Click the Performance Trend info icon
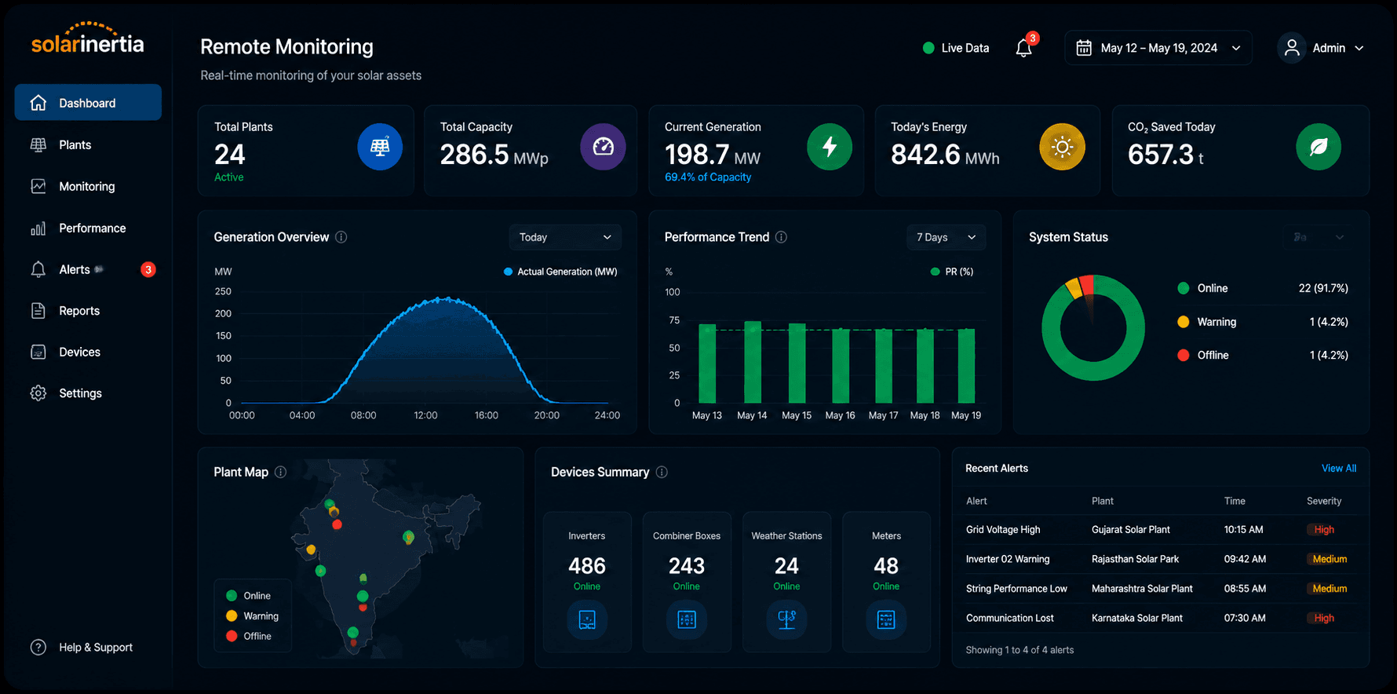Screen dimensions: 1397x694 (x=781, y=237)
